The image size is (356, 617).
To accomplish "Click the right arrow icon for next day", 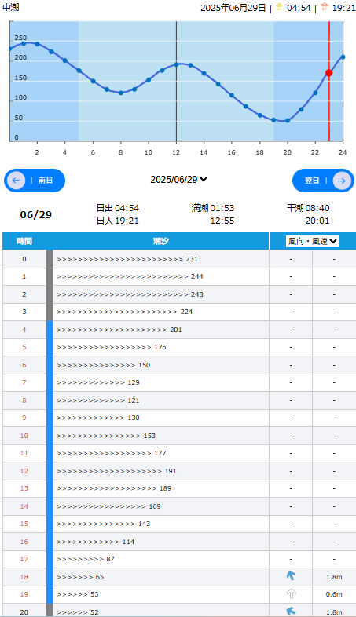I will click(341, 181).
